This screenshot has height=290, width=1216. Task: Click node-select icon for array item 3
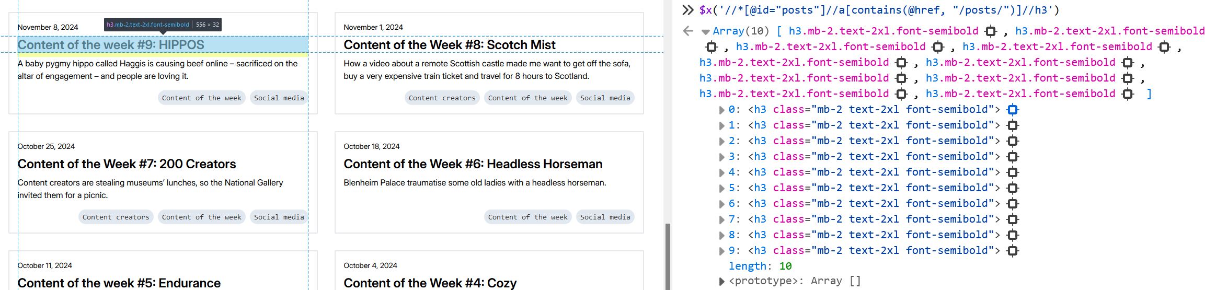pos(1013,157)
